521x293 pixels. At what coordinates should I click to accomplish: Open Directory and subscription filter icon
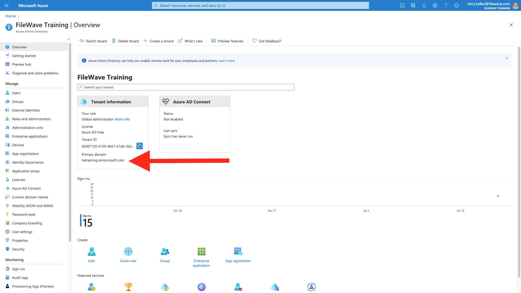pos(413,5)
